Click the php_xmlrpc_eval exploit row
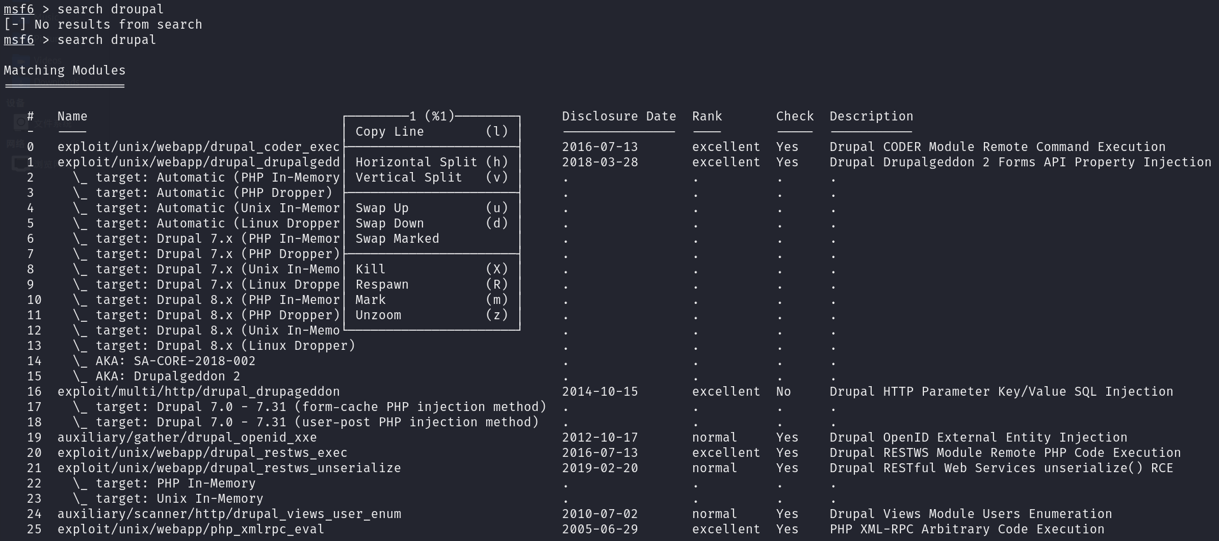 (x=191, y=529)
